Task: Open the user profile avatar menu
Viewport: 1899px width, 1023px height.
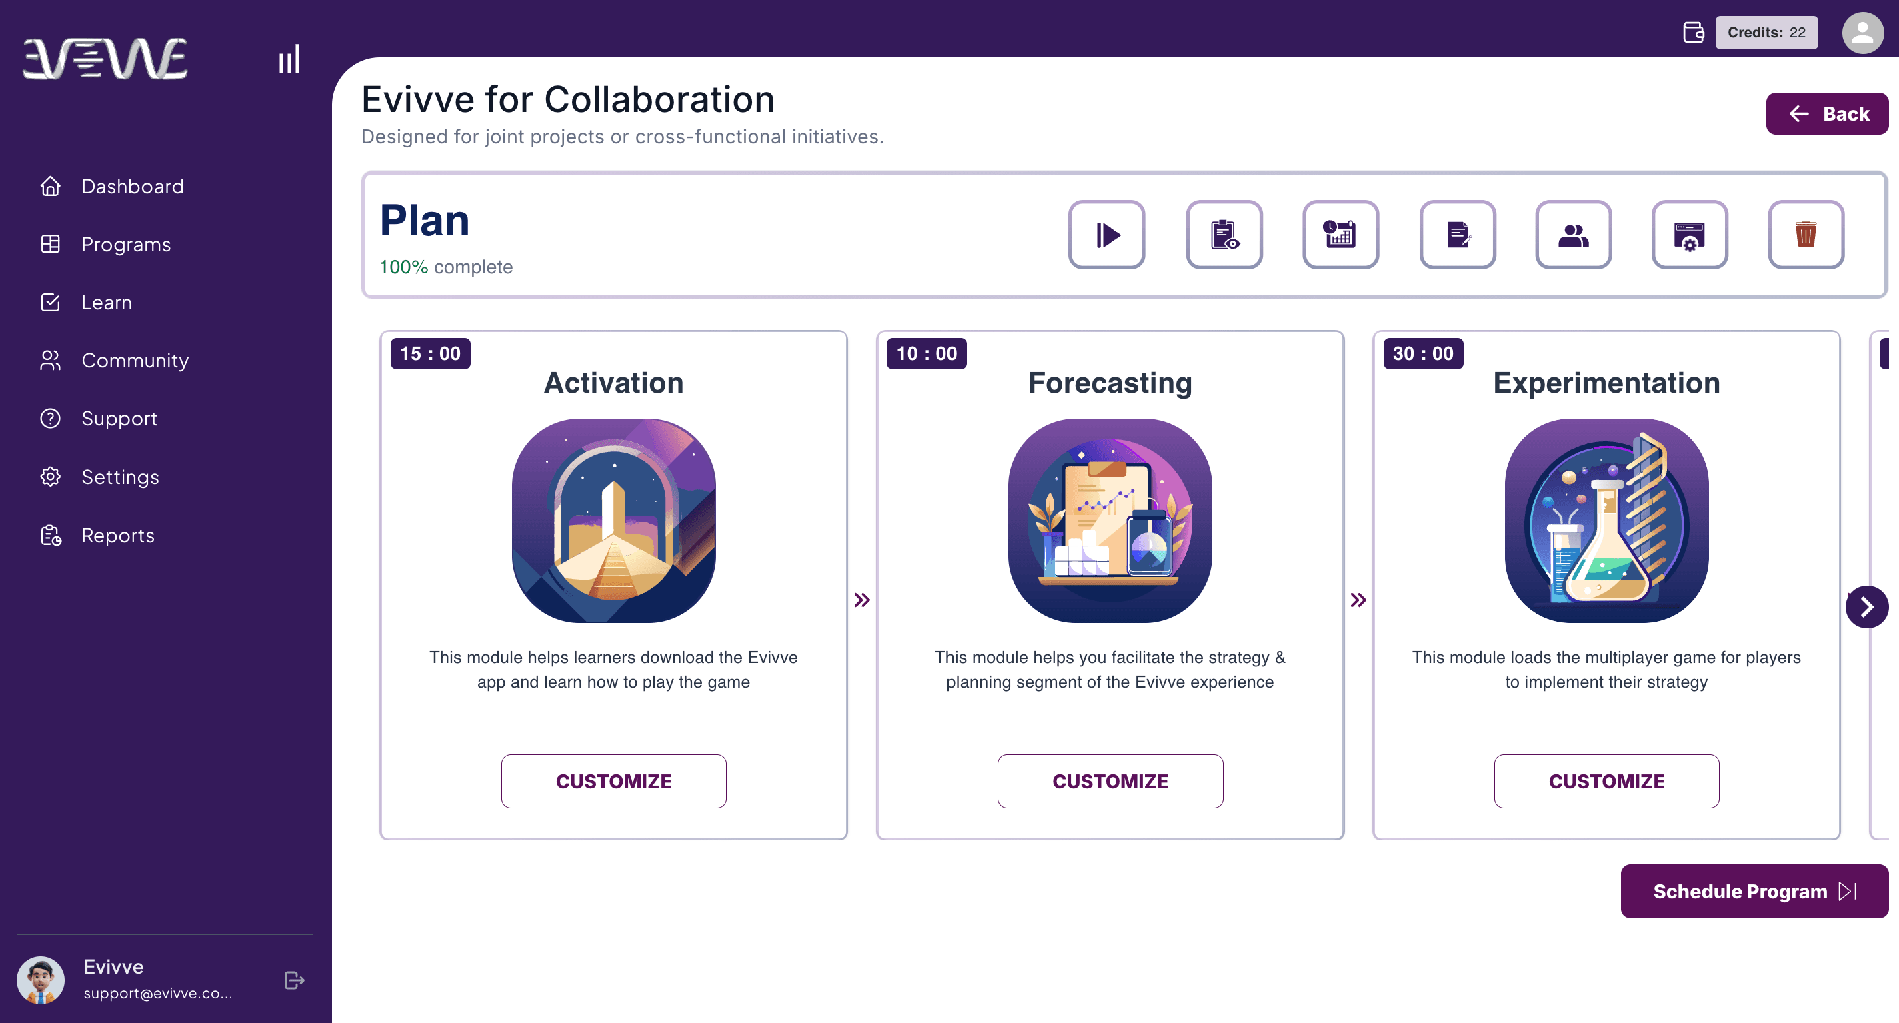Action: point(1862,33)
